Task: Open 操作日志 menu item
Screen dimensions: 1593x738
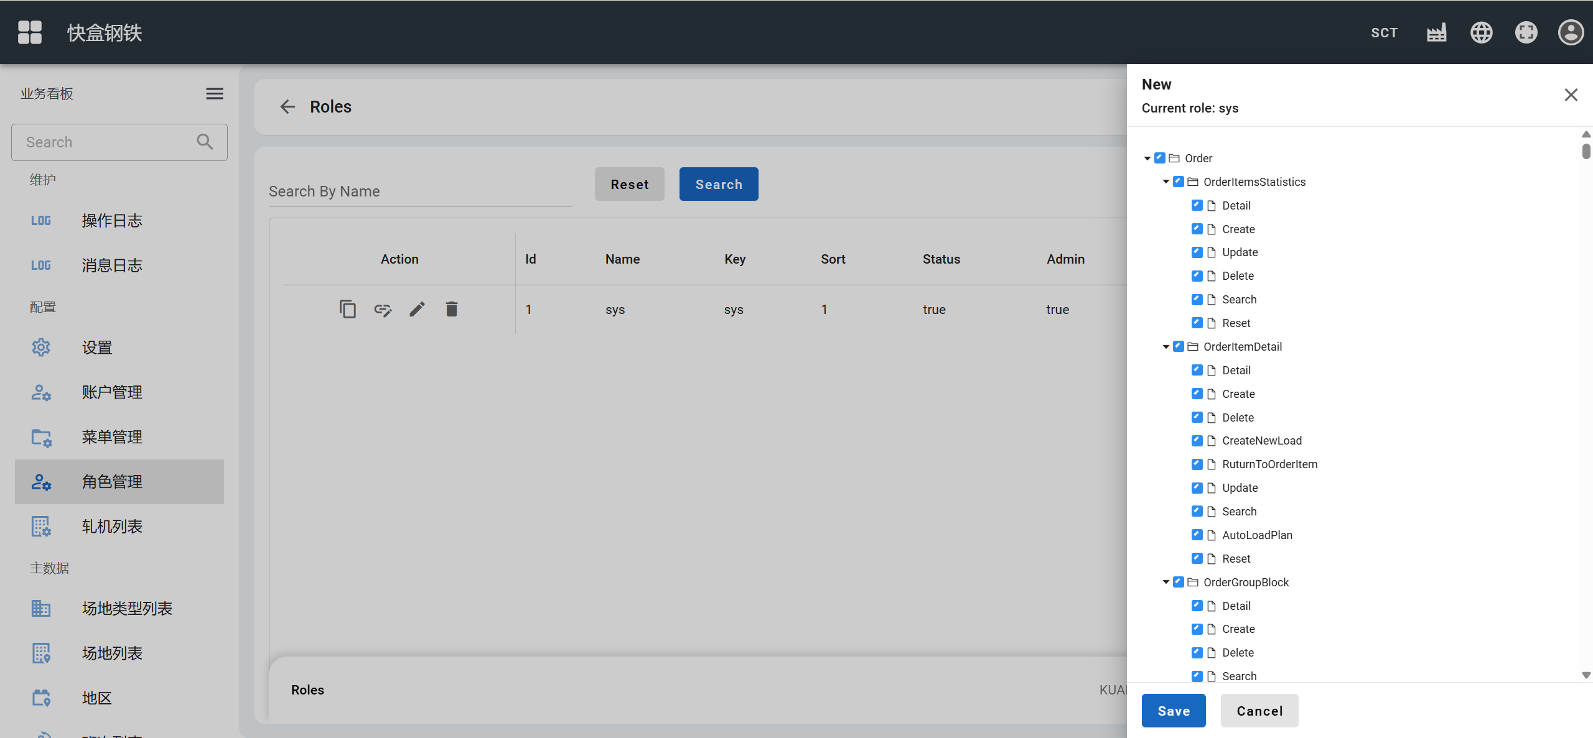Action: 119,221
